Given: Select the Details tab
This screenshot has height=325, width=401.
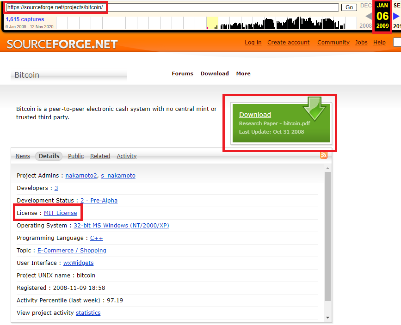Looking at the screenshot, I should (x=49, y=156).
